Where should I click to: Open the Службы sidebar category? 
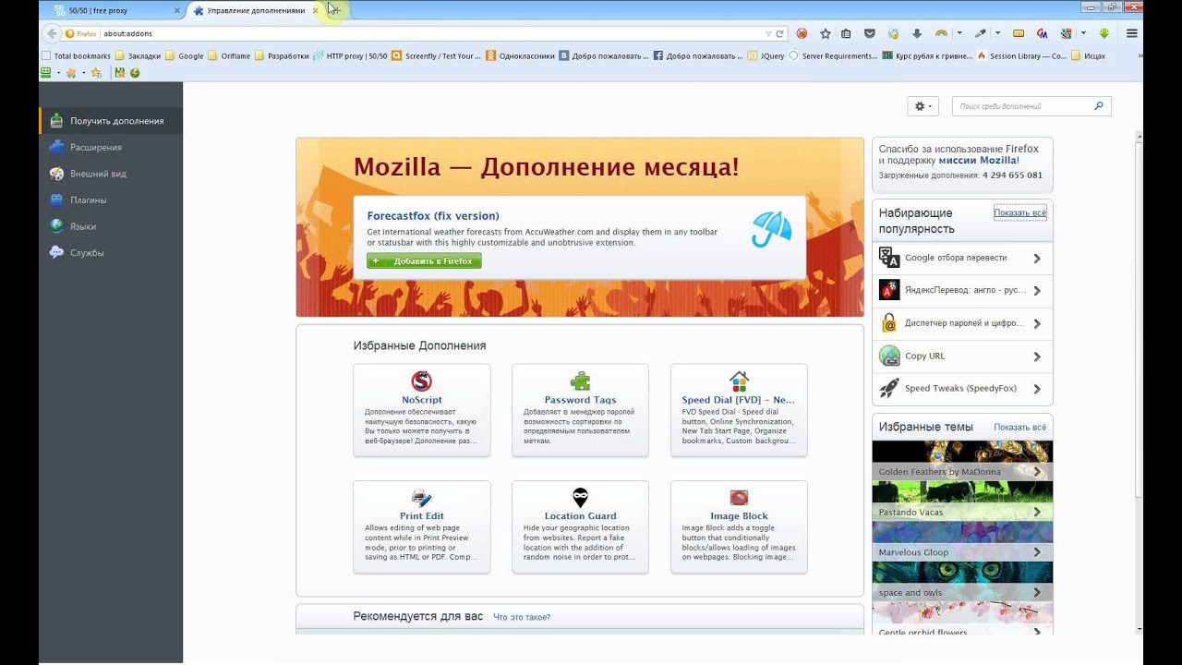coord(111,252)
